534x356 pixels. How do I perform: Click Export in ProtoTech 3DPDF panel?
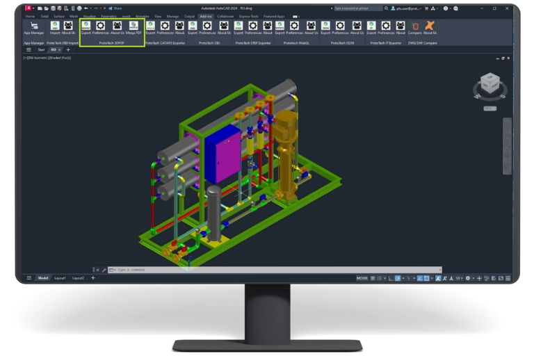[86, 28]
